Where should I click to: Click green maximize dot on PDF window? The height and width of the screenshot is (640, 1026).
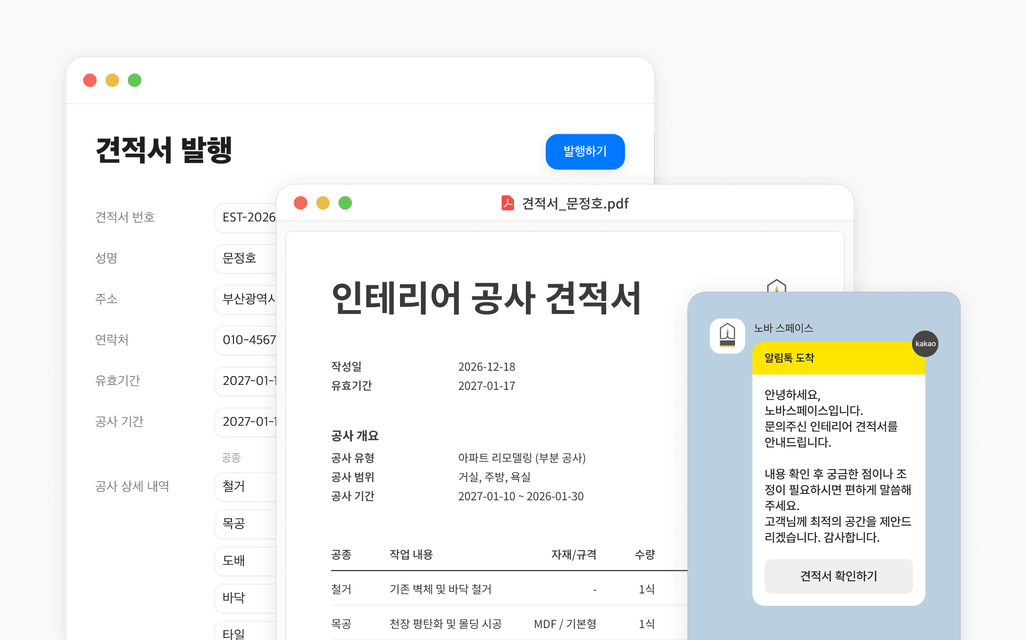[x=345, y=203]
